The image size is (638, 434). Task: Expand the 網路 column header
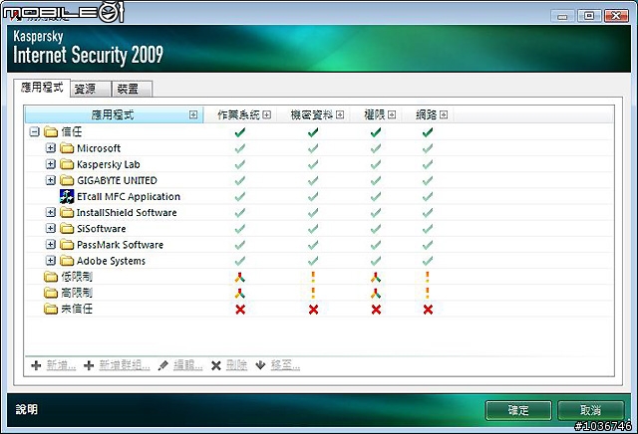(x=444, y=115)
